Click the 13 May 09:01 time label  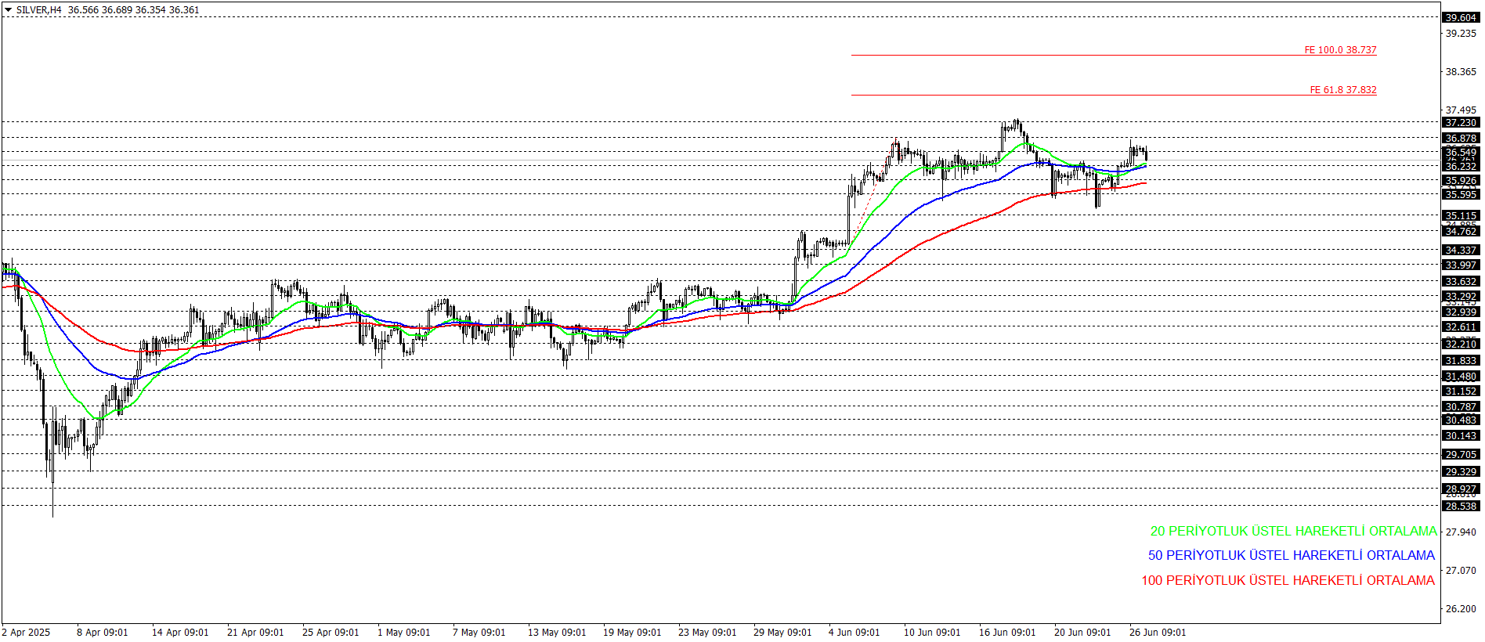tap(557, 633)
